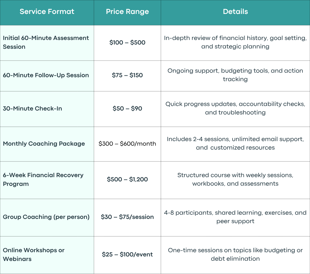
Task: Click the 60-Minute Follow-Up Session row label
Action: click(46, 75)
